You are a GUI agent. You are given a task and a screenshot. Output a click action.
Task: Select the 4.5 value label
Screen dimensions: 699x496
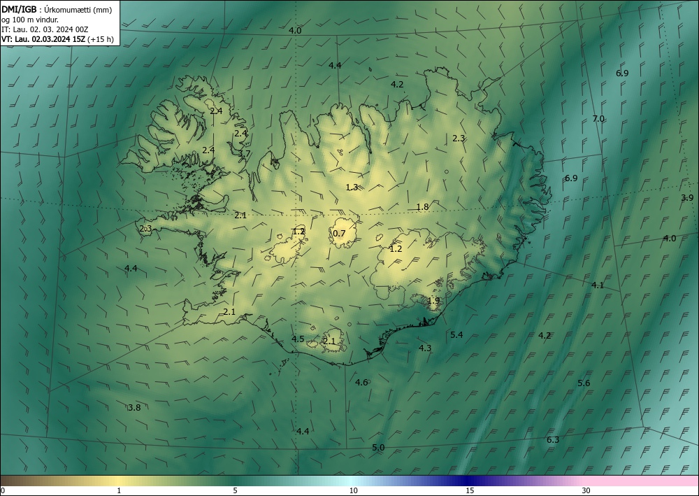coord(298,339)
